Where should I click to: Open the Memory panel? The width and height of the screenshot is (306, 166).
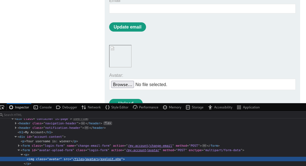click(172, 107)
